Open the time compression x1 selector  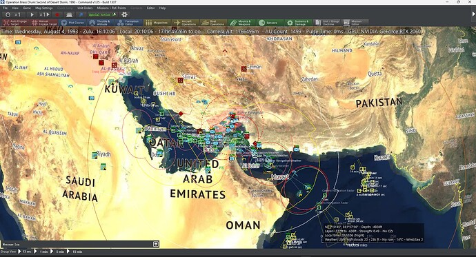14,14
